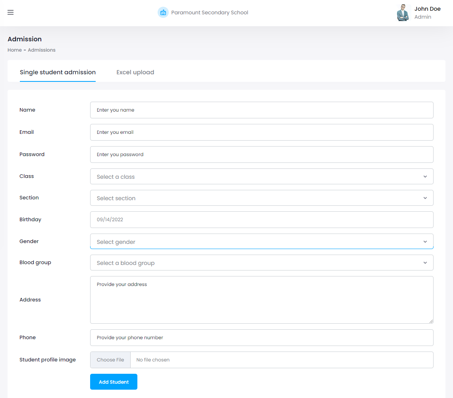The width and height of the screenshot is (453, 398).
Task: Click the school logo icon
Action: 163,13
